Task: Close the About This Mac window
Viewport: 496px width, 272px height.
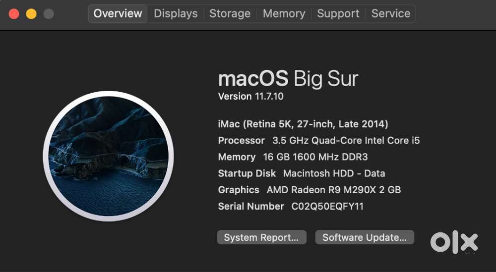Action: pyautogui.click(x=14, y=14)
